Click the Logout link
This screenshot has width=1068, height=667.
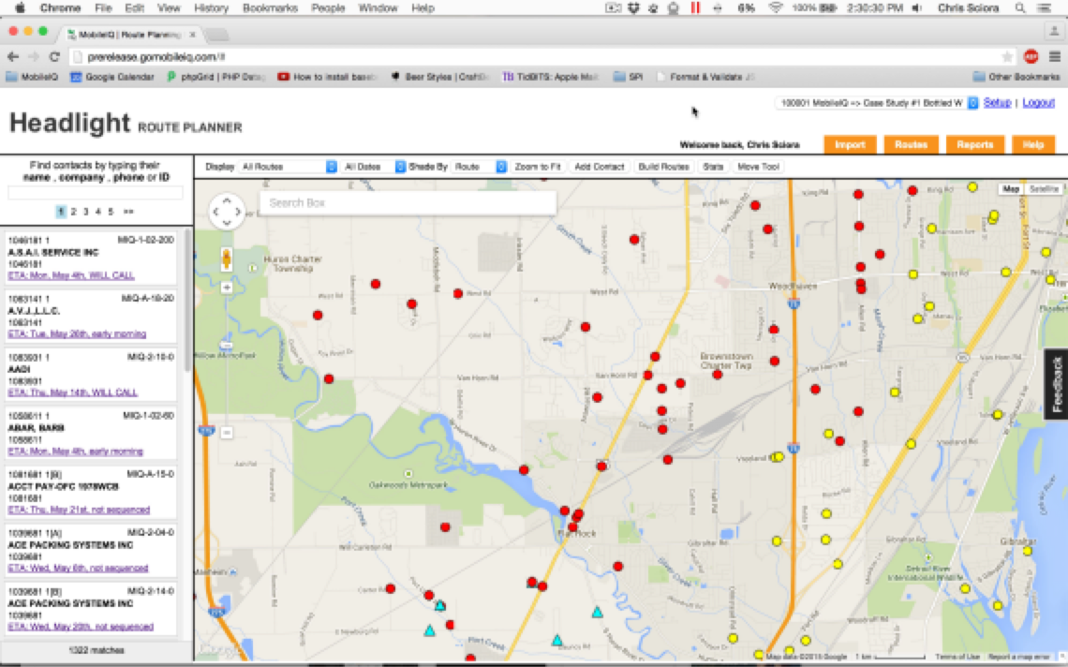[1038, 103]
